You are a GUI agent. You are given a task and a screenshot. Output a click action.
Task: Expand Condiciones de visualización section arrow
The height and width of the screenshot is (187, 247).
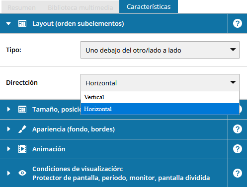tap(8, 173)
